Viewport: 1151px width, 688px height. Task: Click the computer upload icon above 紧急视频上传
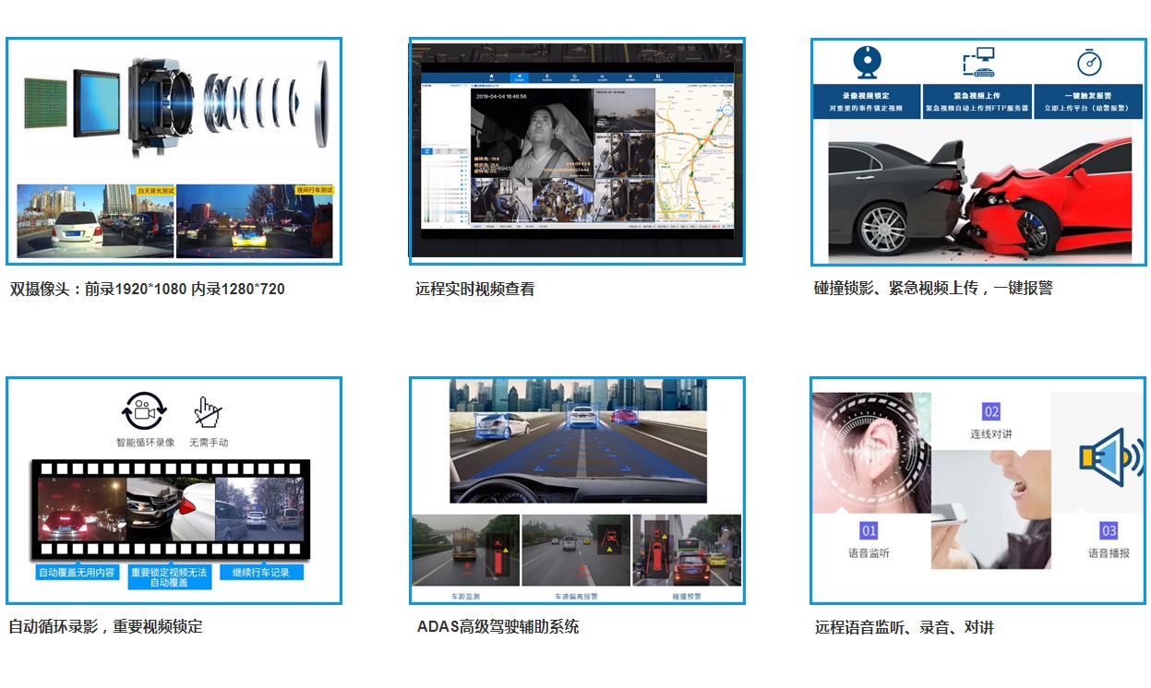pyautogui.click(x=977, y=63)
